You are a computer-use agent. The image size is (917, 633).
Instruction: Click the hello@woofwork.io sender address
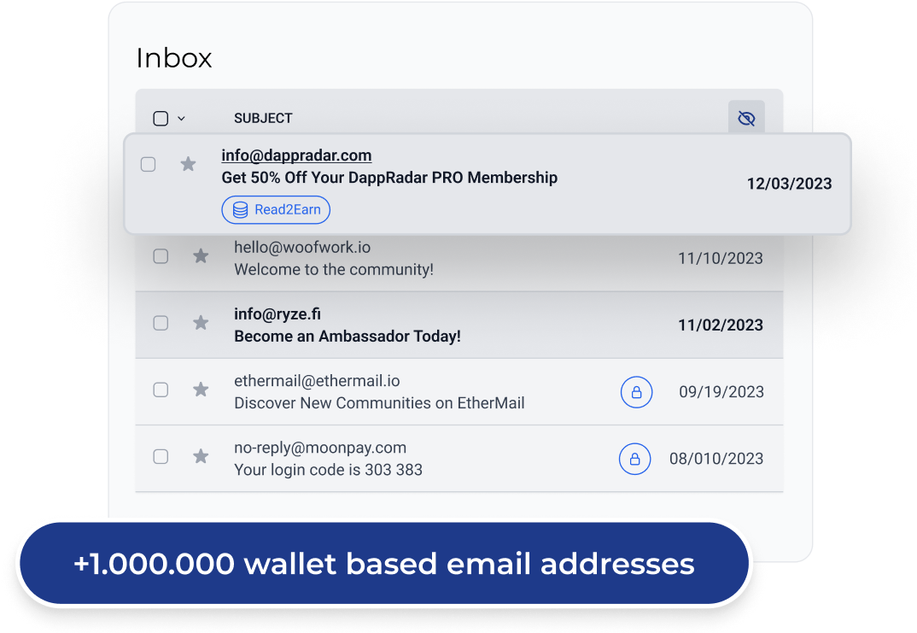click(x=302, y=248)
